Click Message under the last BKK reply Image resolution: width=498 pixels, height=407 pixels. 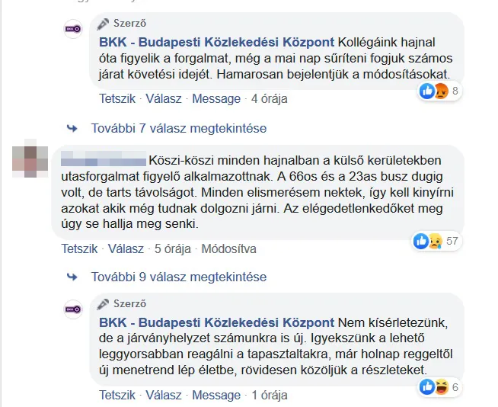coord(215,396)
